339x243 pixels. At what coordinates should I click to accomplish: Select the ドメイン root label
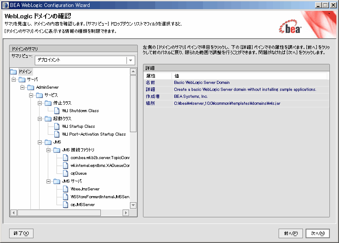pyautogui.click(x=25, y=72)
